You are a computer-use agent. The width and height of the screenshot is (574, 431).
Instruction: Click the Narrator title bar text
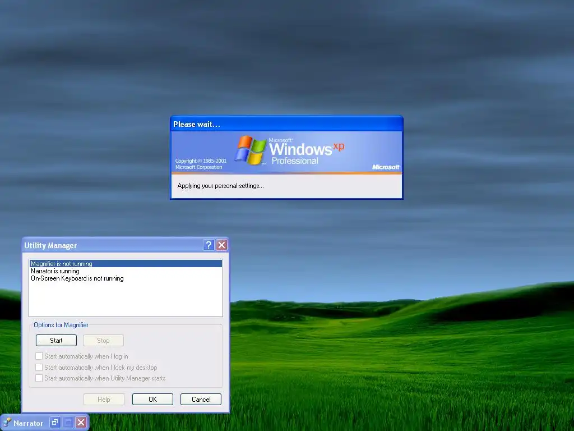[28, 423]
